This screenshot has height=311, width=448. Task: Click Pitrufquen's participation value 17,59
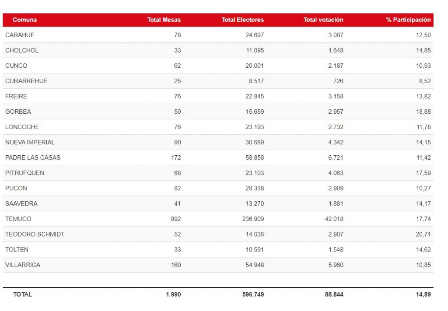[x=423, y=173]
